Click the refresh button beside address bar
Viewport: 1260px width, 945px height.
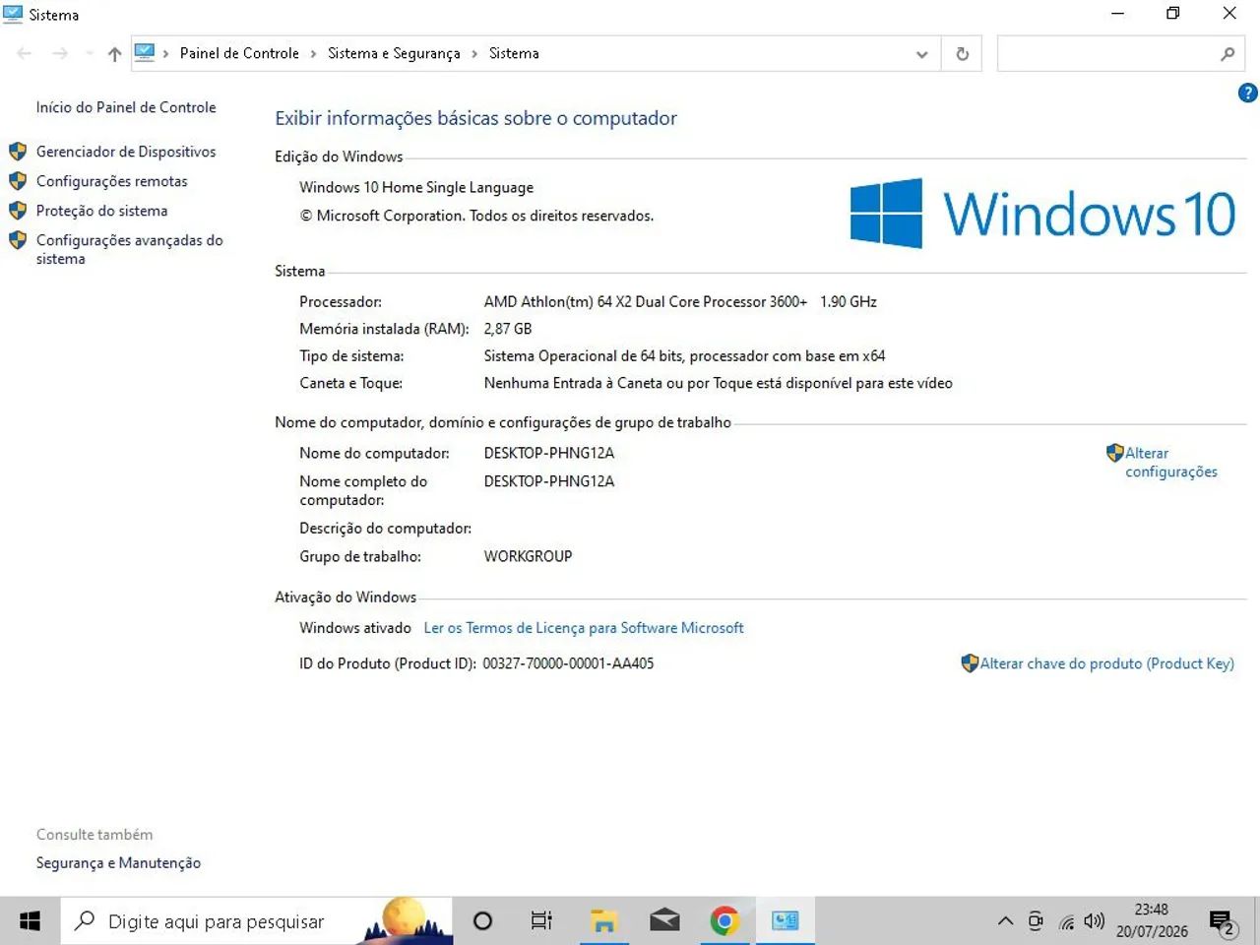tap(962, 54)
